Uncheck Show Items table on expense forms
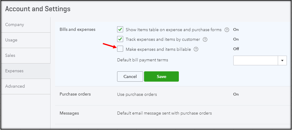Screen dimensions: 292x130 click(x=120, y=30)
